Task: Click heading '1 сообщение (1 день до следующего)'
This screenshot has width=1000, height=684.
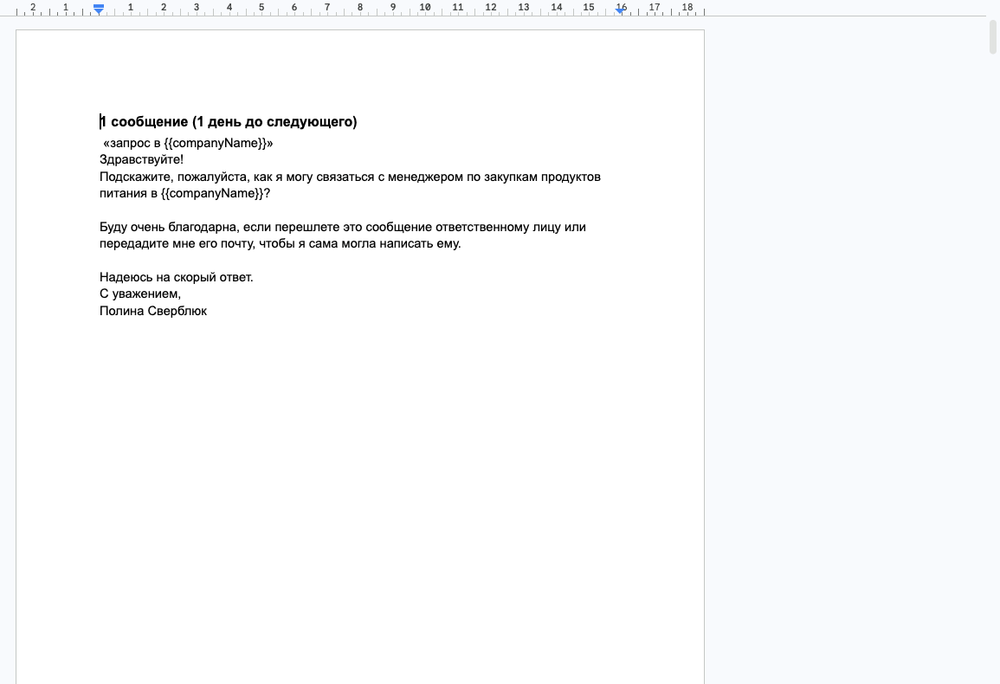Action: coord(229,122)
